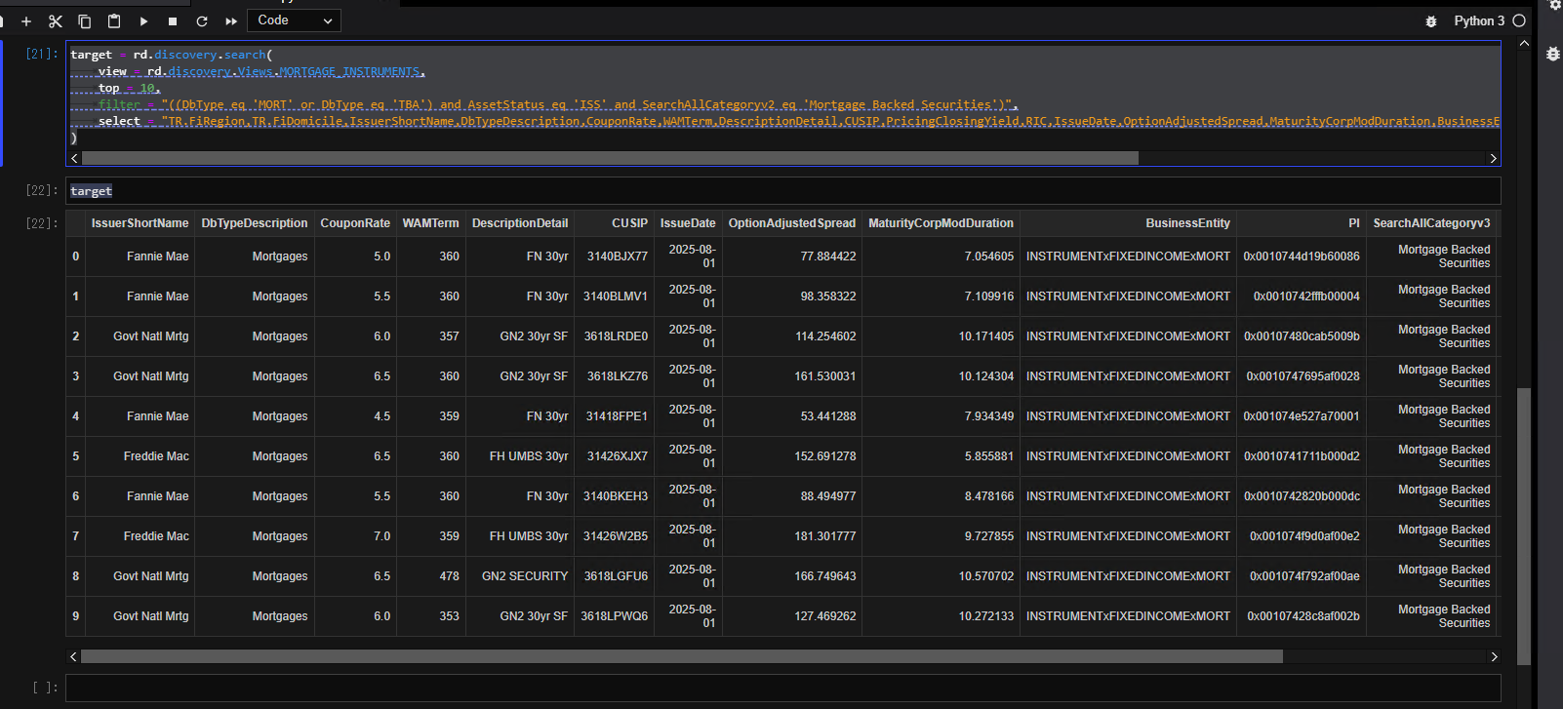Insert a new cell with plus icon
The height and width of the screenshot is (709, 1563).
tap(26, 20)
